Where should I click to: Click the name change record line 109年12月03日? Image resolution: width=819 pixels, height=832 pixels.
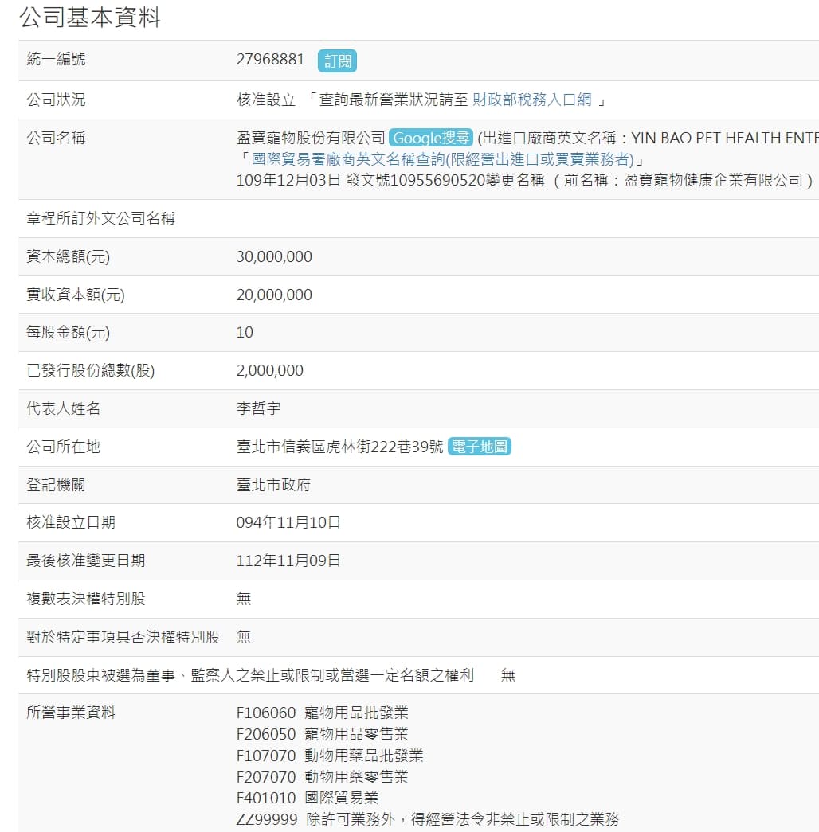[525, 181]
